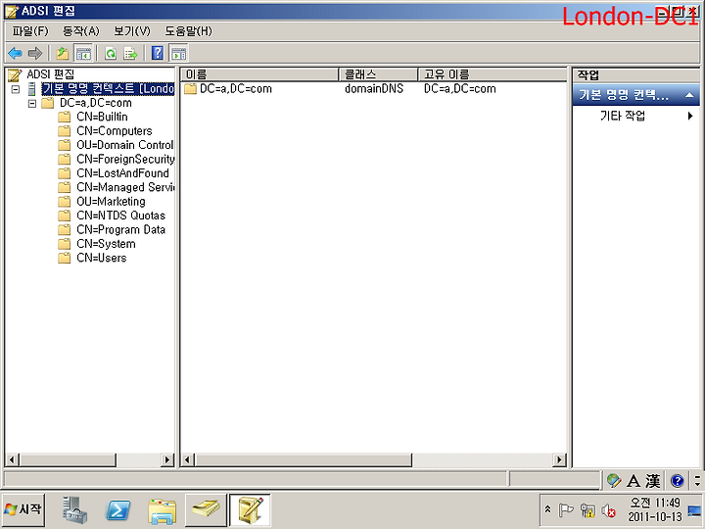Click the ADSI Edit taskbar button
Image resolution: width=705 pixels, height=529 pixels.
tap(250, 509)
